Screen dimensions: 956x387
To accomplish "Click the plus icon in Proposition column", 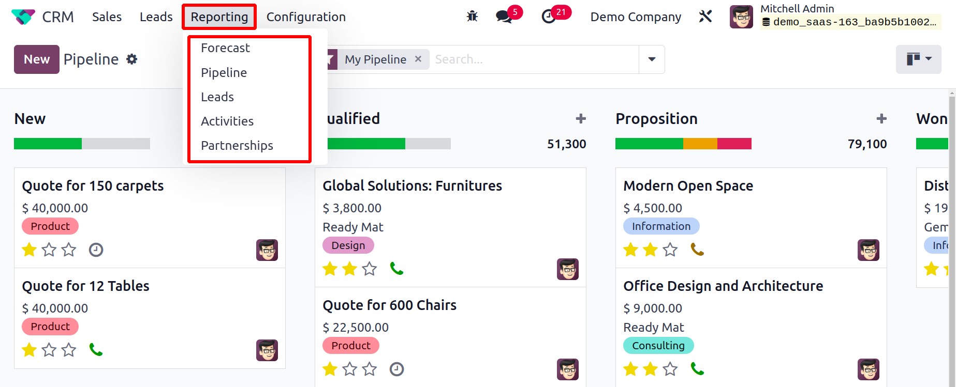I will pyautogui.click(x=881, y=119).
